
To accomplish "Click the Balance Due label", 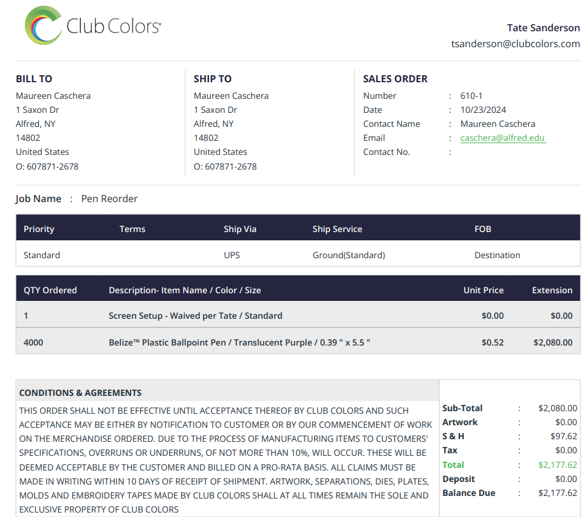I will [469, 493].
